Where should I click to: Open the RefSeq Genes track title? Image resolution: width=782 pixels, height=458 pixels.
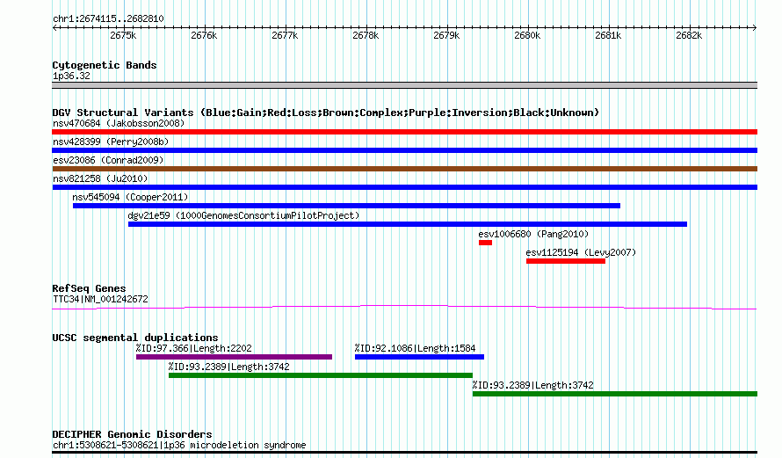pyautogui.click(x=89, y=288)
